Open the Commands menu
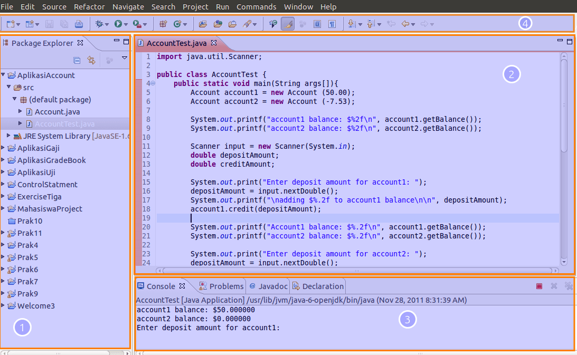This screenshot has width=577, height=355. (x=257, y=7)
